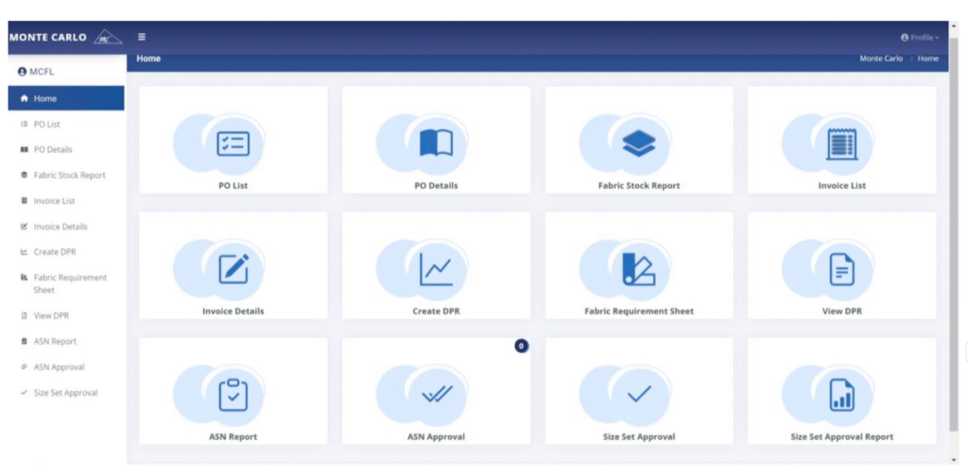Open the Create DPR line chart icon
This screenshot has width=968, height=474.
pos(436,270)
